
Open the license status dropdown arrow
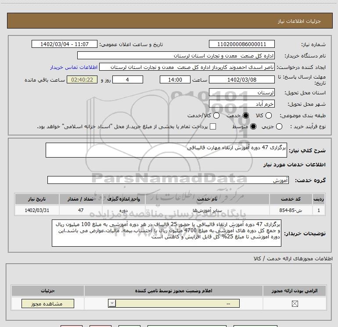[112, 303]
